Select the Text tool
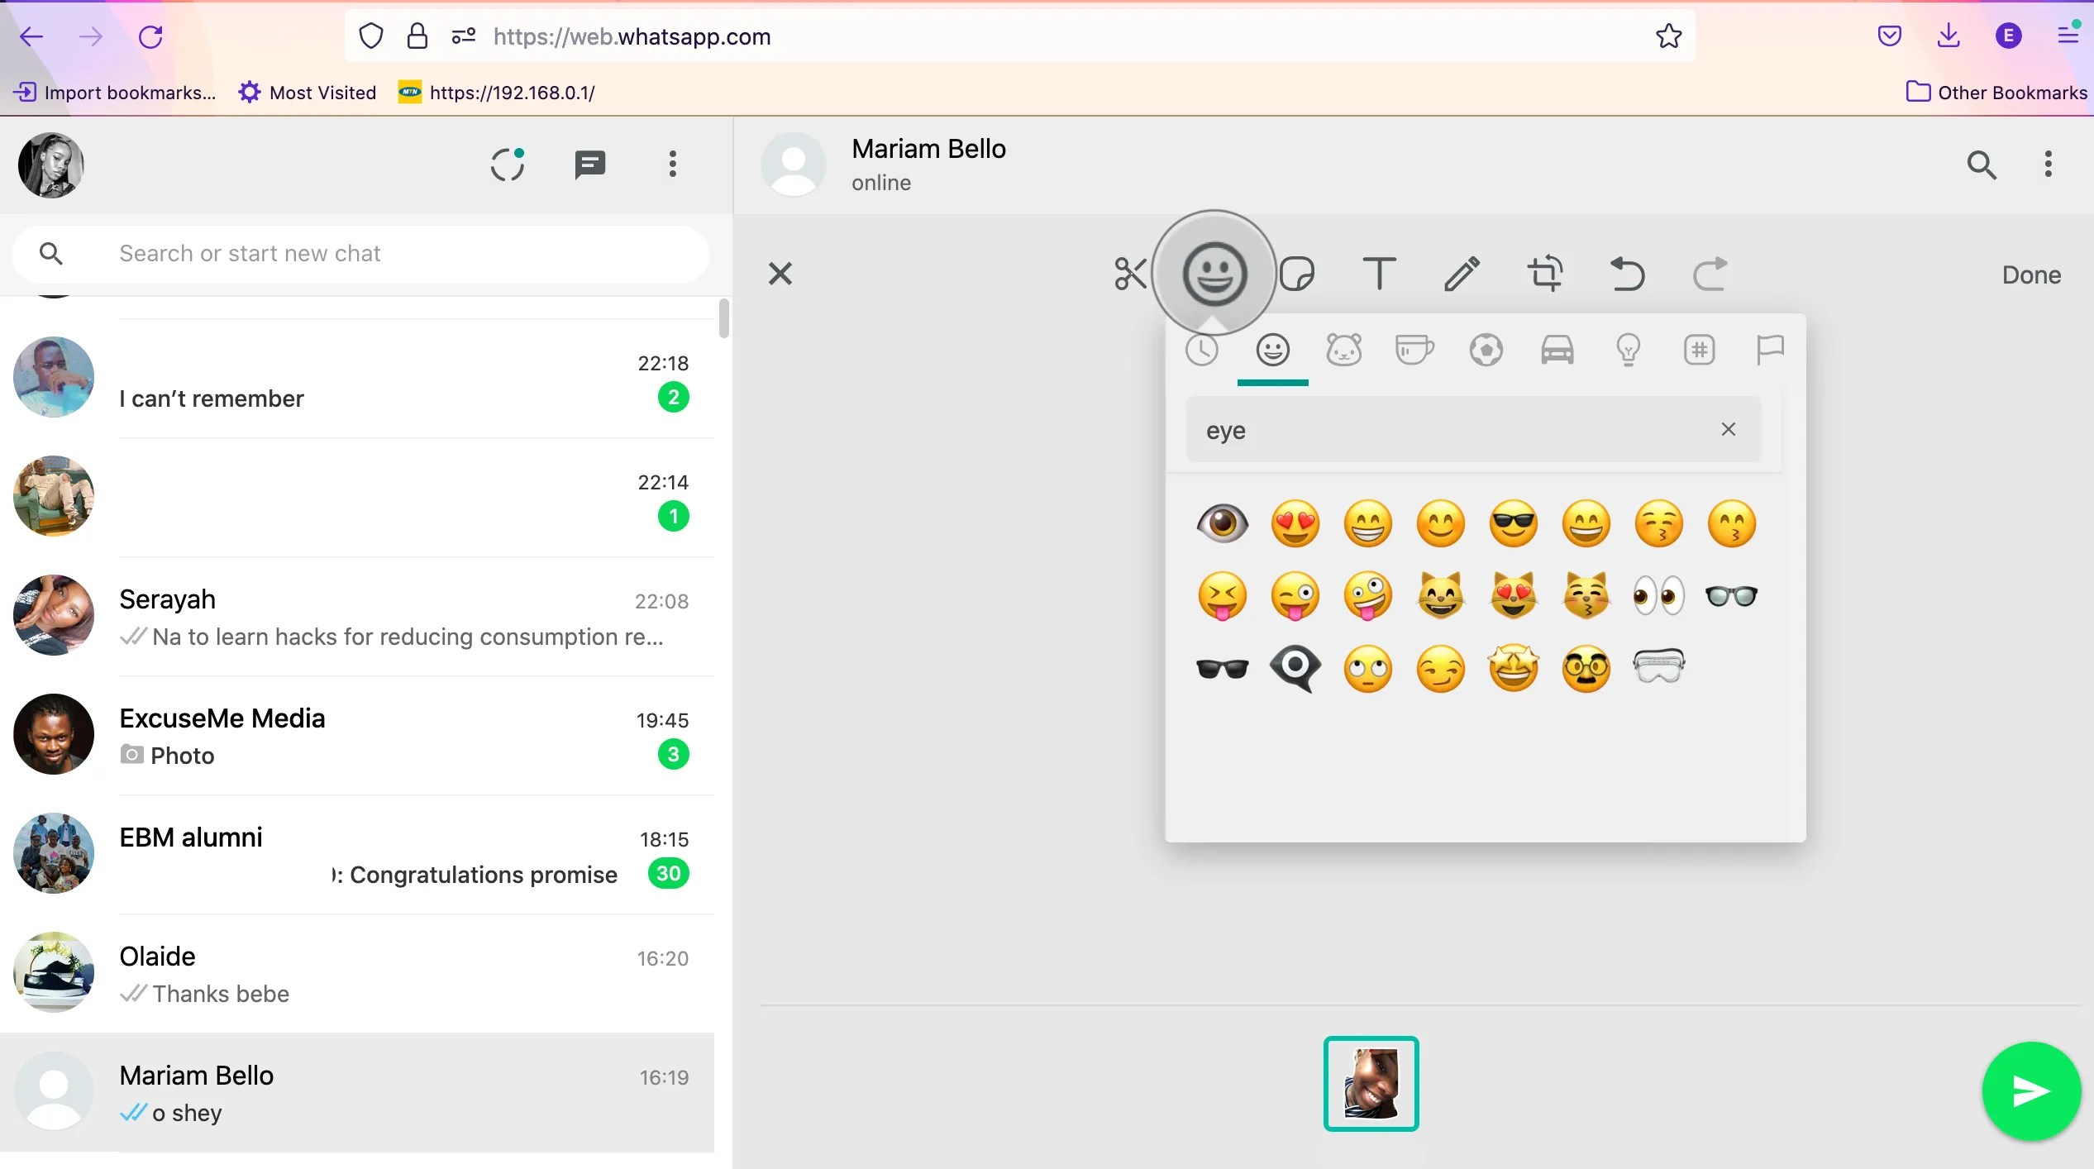2094x1169 pixels. click(1379, 273)
